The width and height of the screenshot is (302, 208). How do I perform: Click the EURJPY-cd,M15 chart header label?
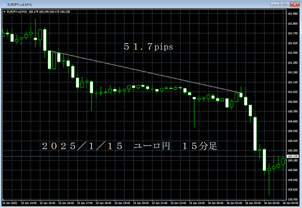pos(17,12)
